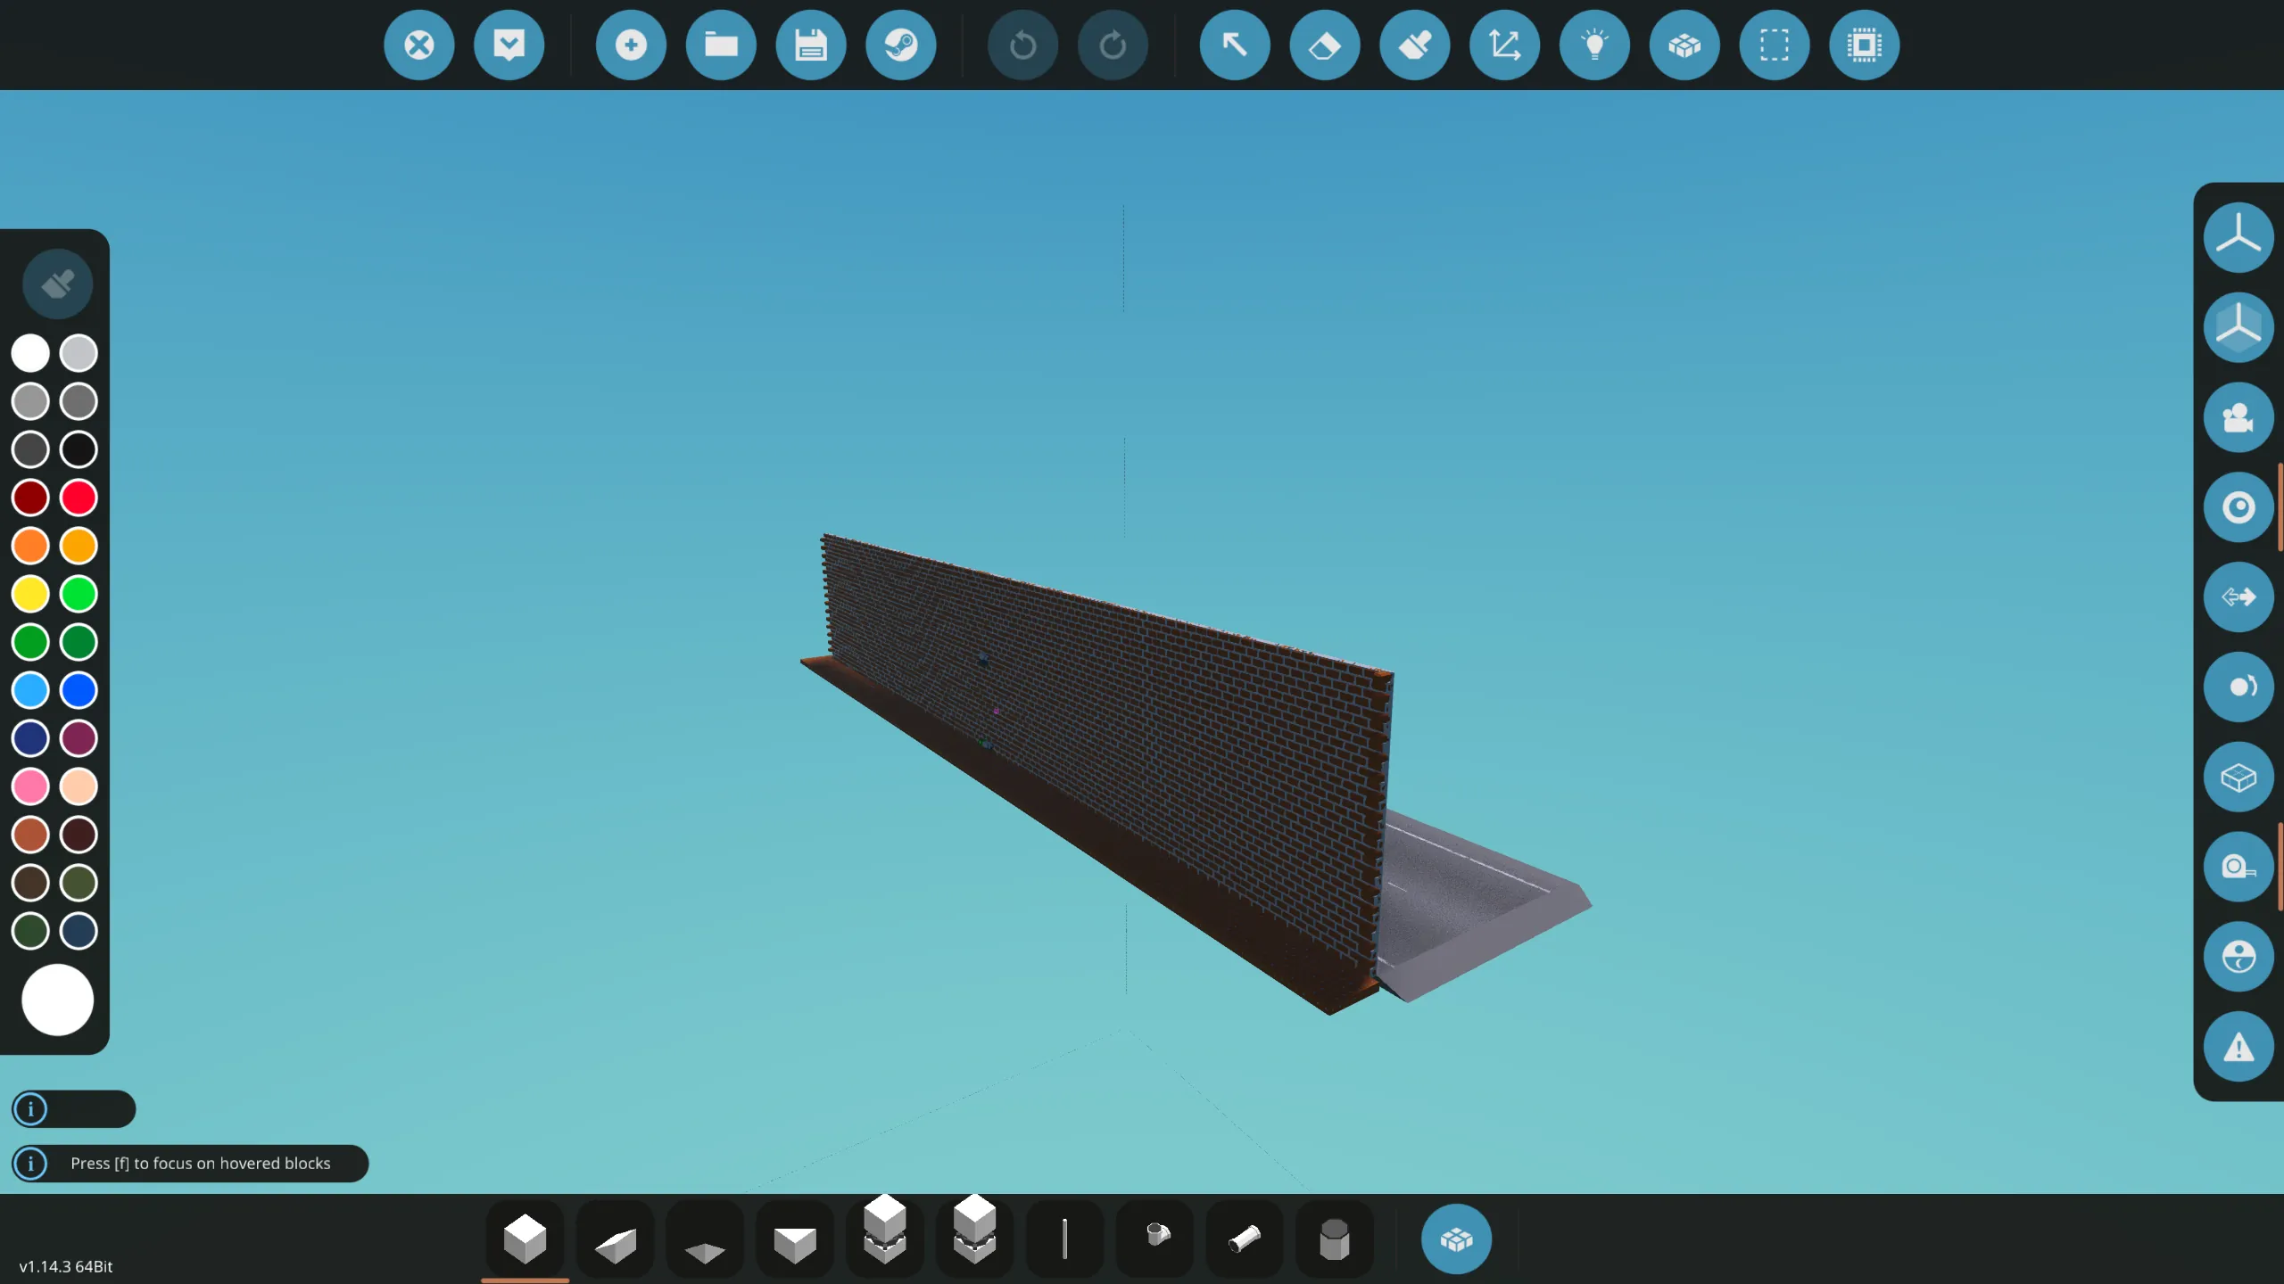Click the undo arrow button

(x=1022, y=45)
